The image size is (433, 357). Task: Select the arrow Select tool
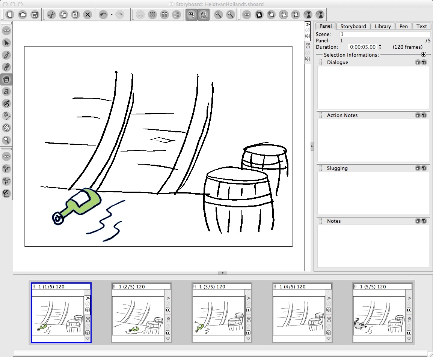7,43
